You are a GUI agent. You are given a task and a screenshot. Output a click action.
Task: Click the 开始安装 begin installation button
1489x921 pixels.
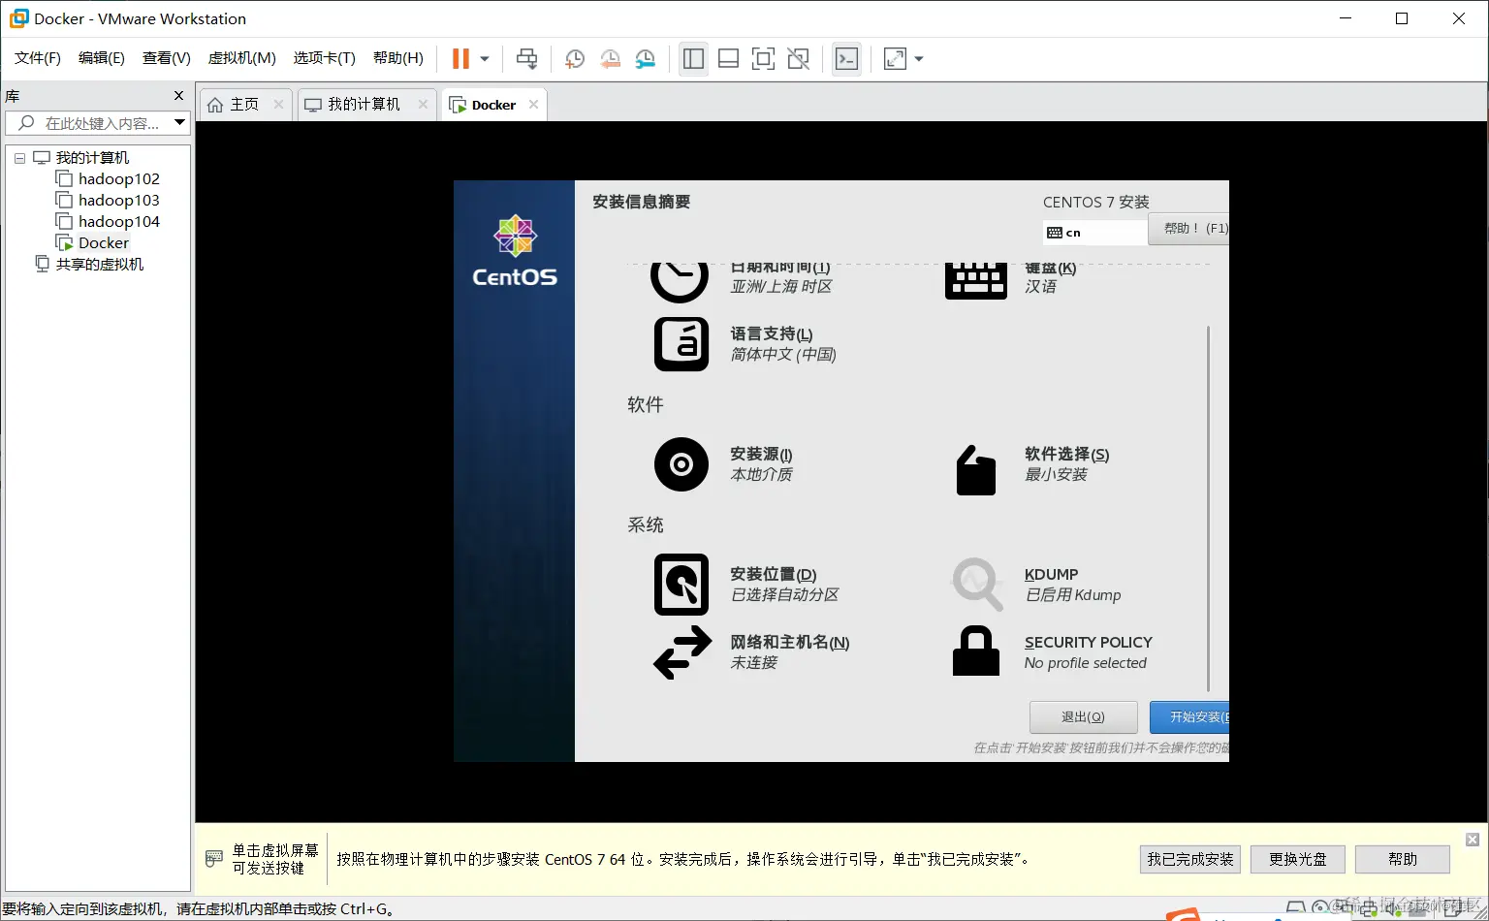click(1189, 717)
